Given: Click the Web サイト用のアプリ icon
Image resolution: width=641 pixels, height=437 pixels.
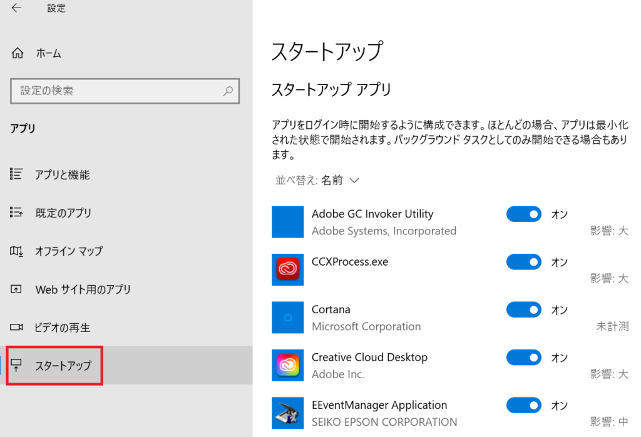Looking at the screenshot, I should tap(16, 289).
